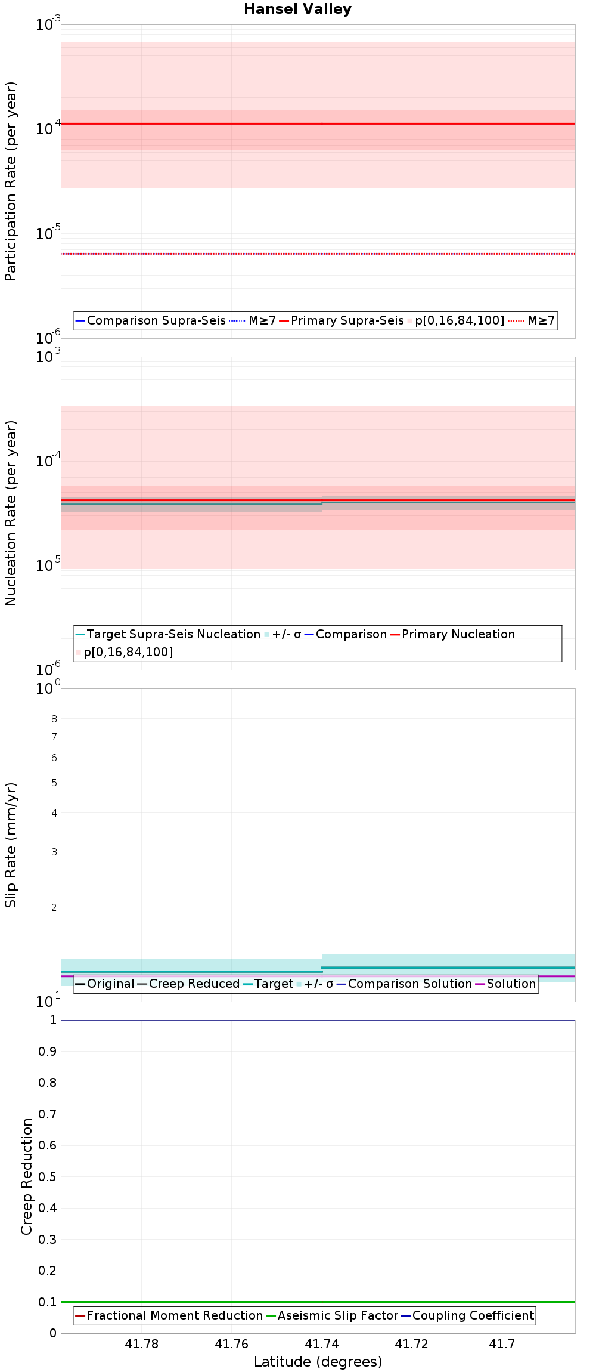The image size is (596, 1372).
Task: Click the Comparison Solution legend entry
Action: click(x=404, y=984)
